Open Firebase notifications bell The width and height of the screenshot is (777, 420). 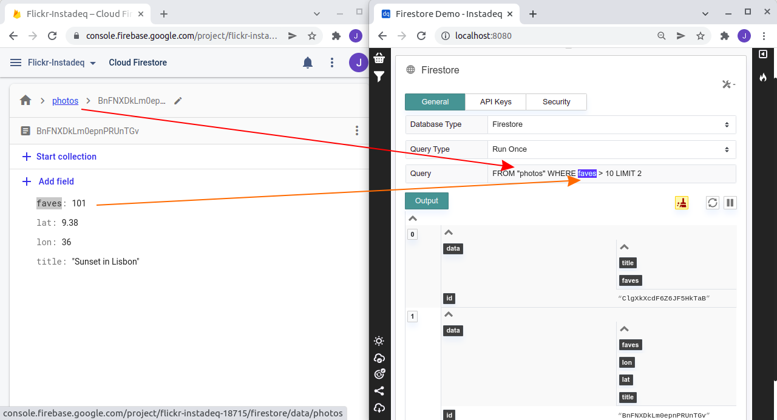(308, 63)
